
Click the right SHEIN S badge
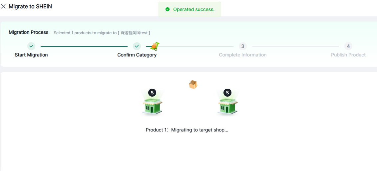pyautogui.click(x=227, y=93)
